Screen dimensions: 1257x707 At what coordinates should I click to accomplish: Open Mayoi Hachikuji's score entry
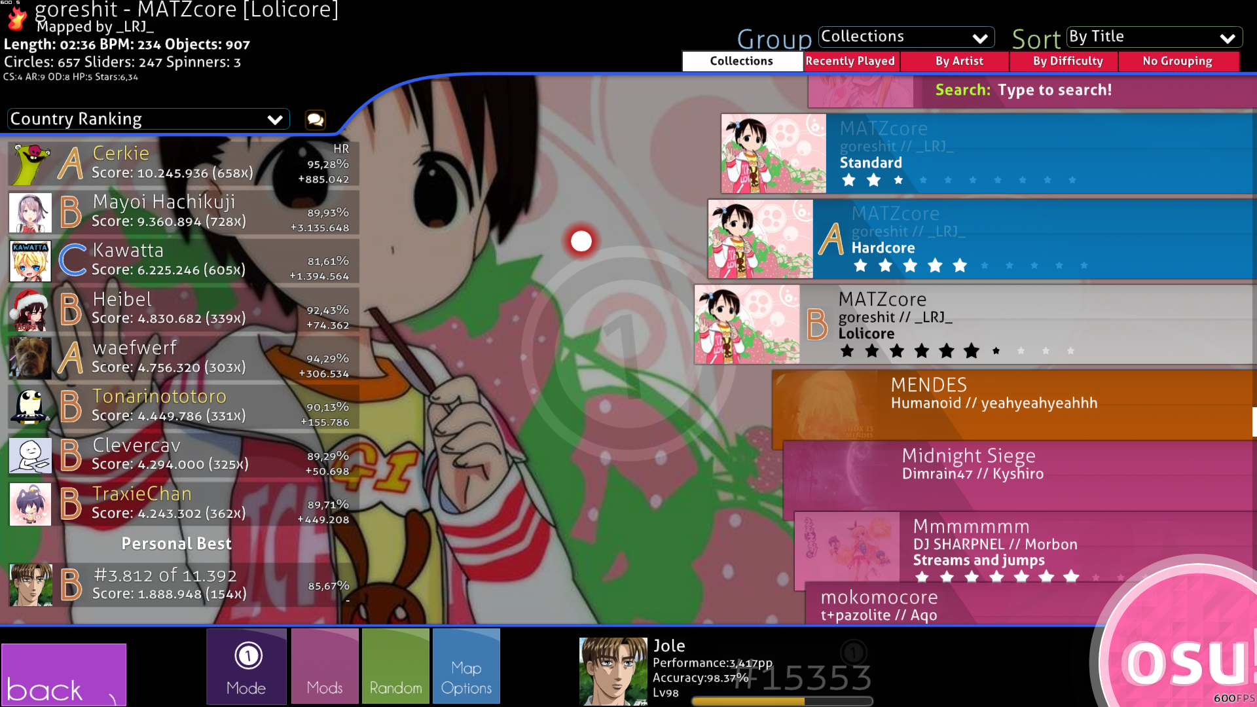183,213
